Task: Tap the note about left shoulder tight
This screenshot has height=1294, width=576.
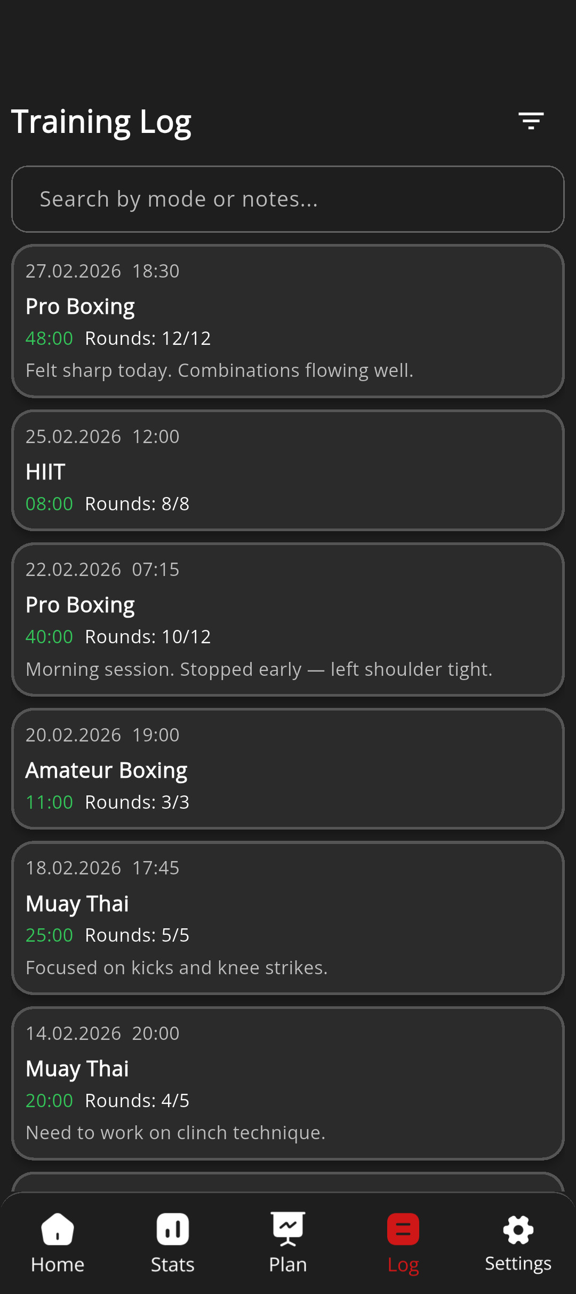Action: click(x=259, y=669)
